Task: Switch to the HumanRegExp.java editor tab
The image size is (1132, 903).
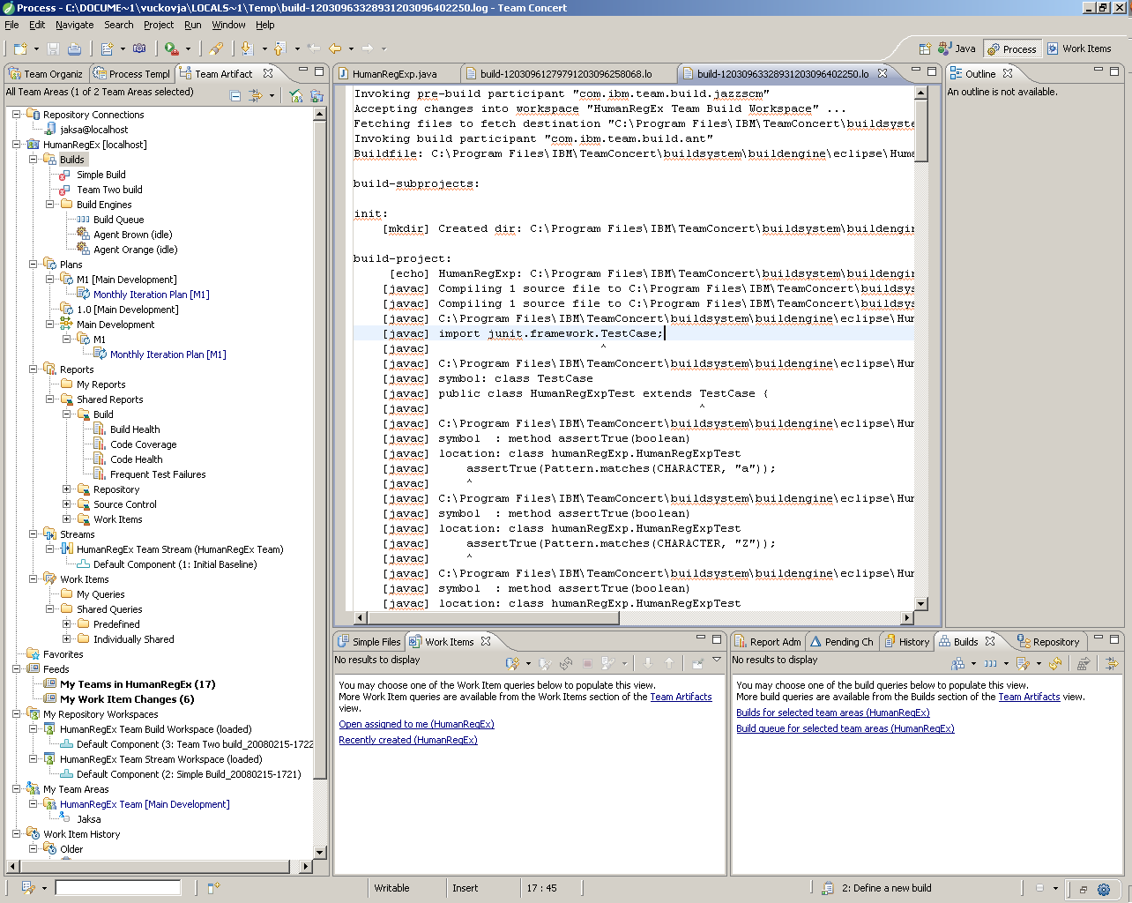Action: pos(395,74)
